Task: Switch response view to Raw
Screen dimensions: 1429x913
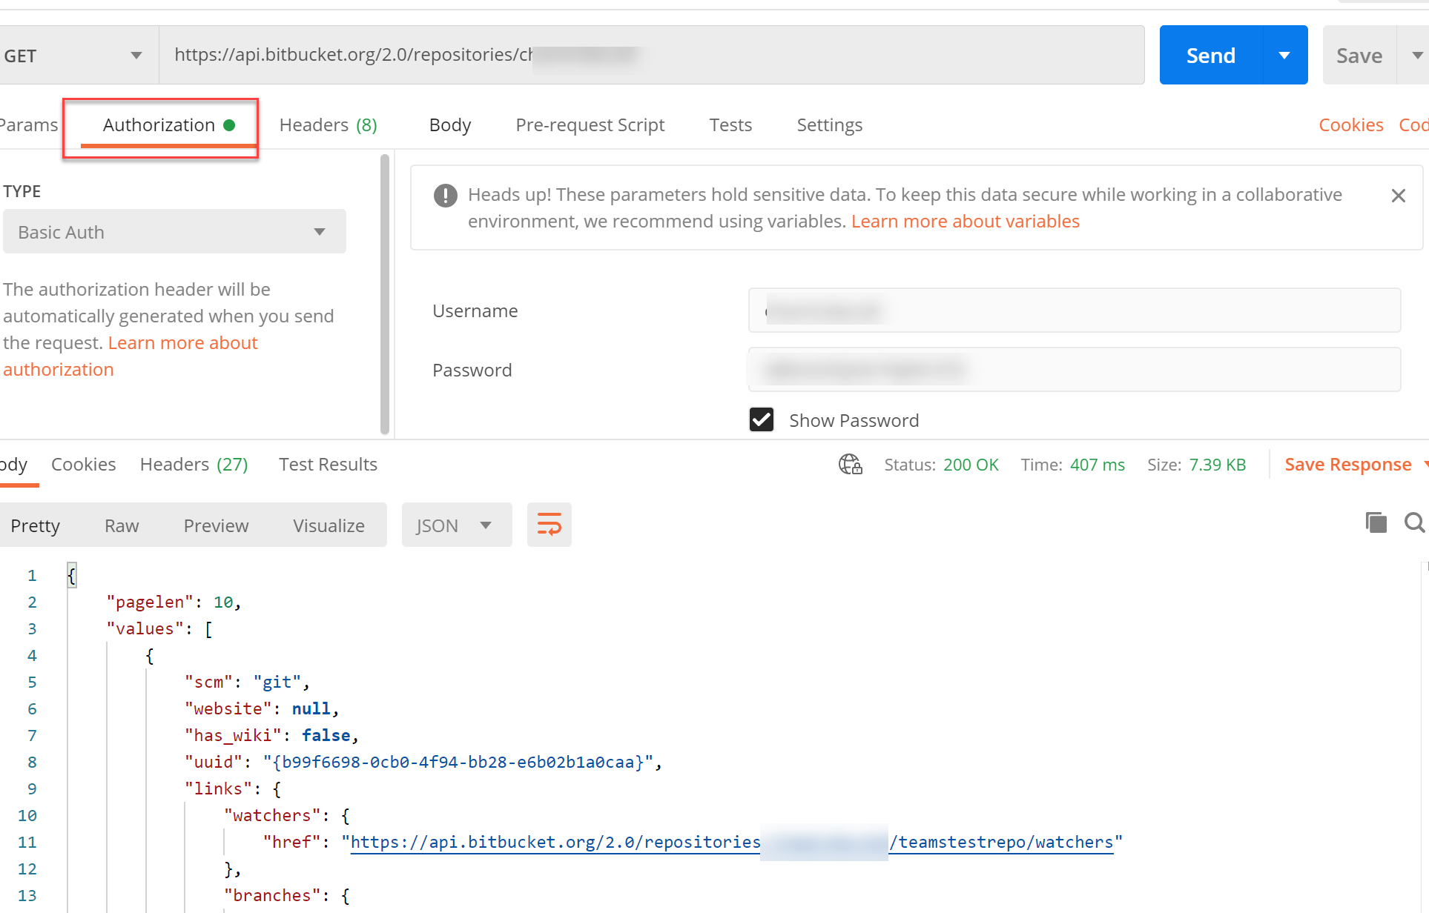Action: click(x=122, y=525)
